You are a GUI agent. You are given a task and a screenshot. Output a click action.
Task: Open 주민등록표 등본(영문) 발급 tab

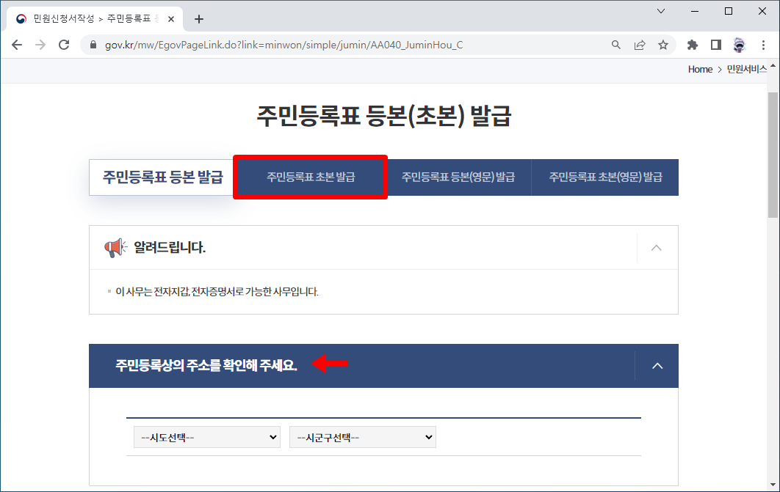click(x=458, y=177)
